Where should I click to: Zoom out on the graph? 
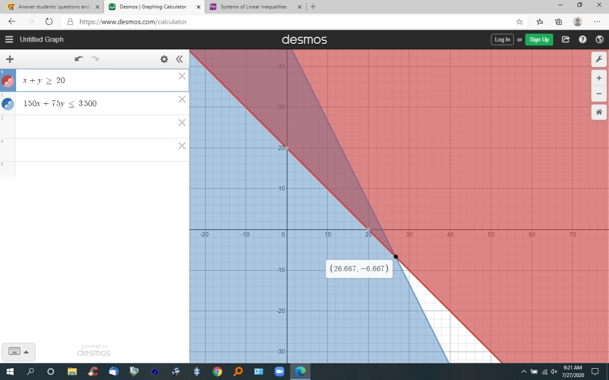pyautogui.click(x=599, y=93)
